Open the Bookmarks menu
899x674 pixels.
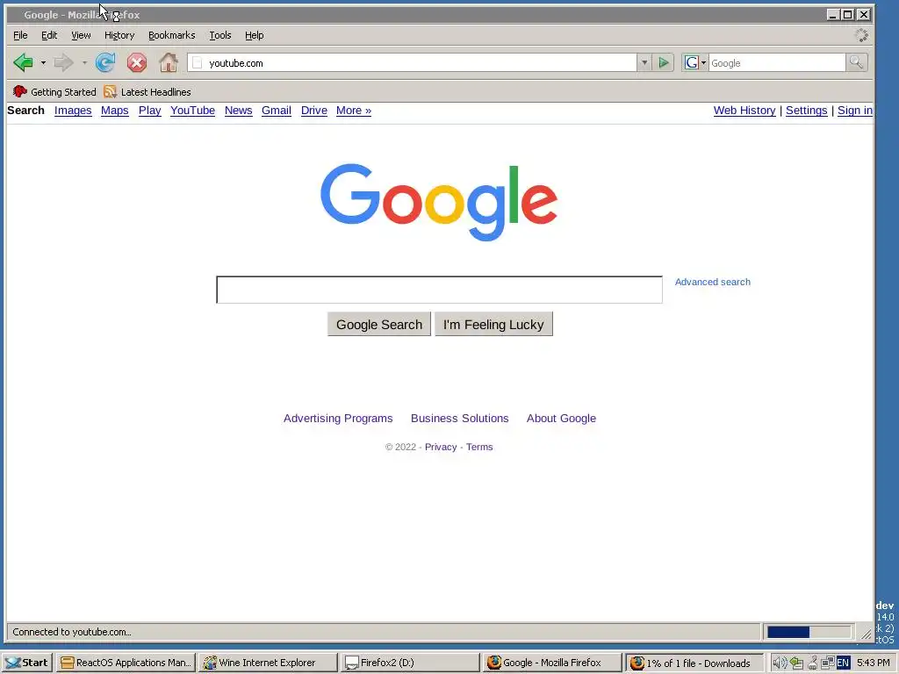point(171,35)
